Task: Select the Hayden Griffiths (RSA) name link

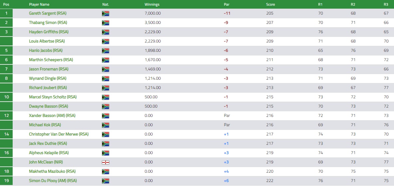Action: 49,32
